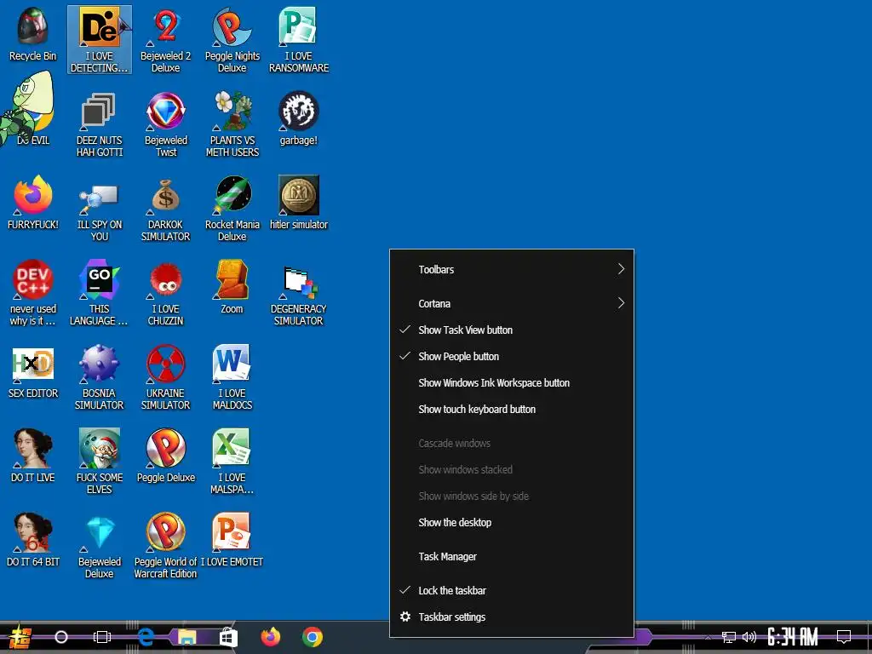872x654 pixels.
Task: Click the DARKOK SIMULATOR money bag icon
Action: click(x=166, y=209)
